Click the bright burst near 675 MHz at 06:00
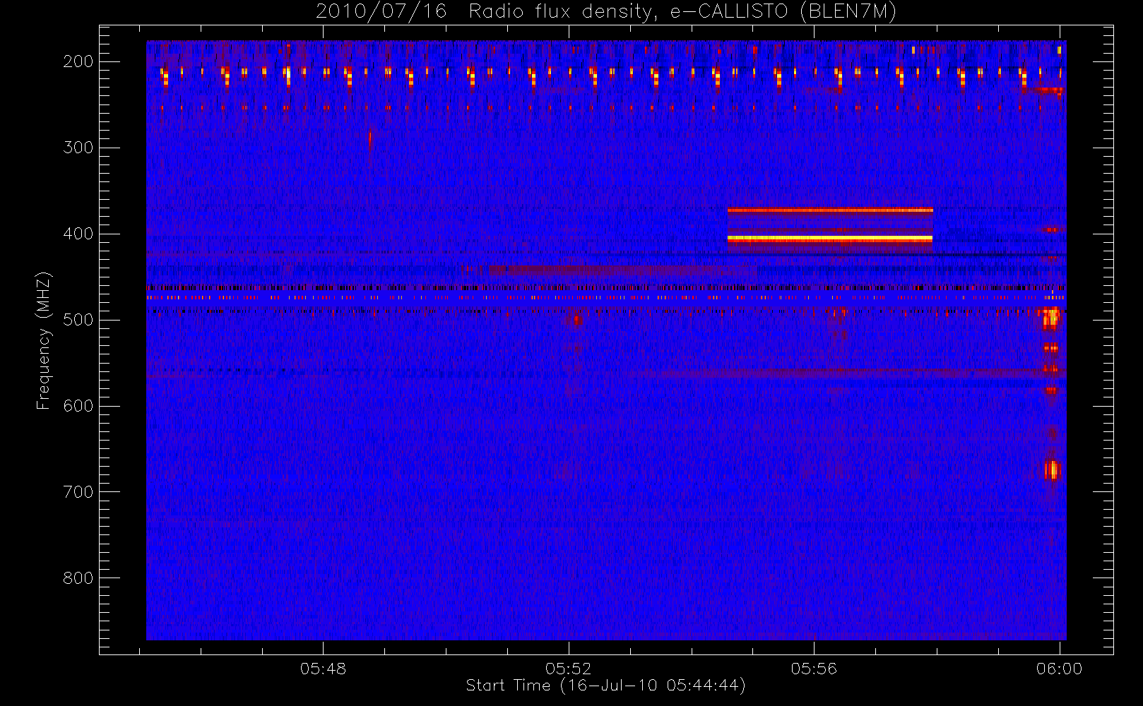 pyautogui.click(x=1053, y=469)
